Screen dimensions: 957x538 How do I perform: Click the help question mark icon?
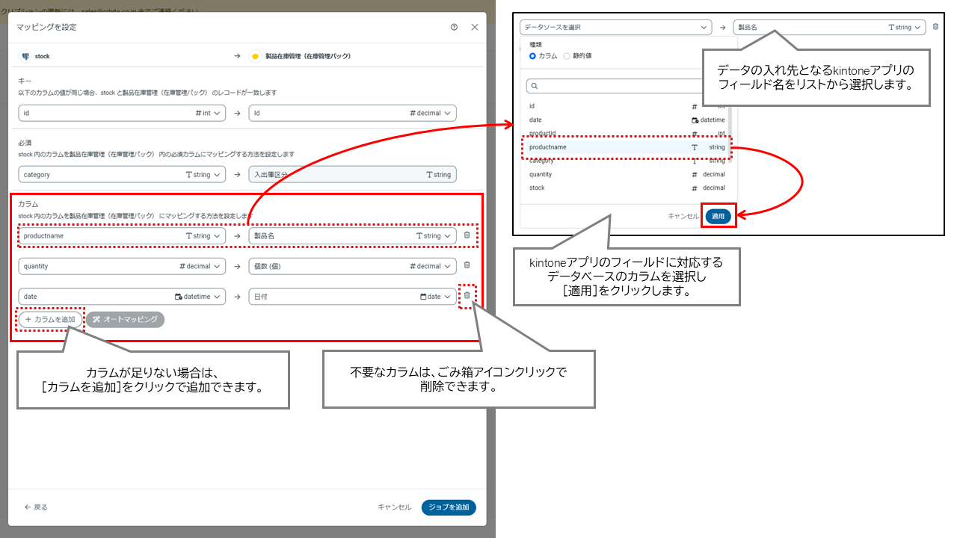[x=454, y=27]
